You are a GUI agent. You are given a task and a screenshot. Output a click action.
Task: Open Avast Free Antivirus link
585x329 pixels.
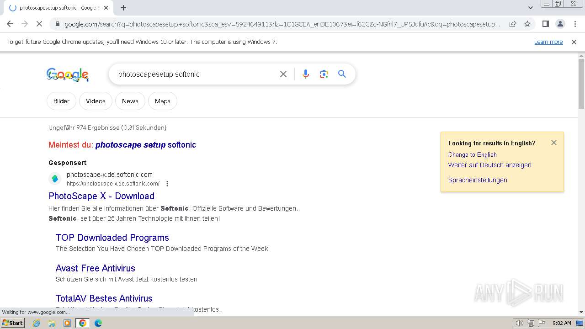click(x=96, y=268)
